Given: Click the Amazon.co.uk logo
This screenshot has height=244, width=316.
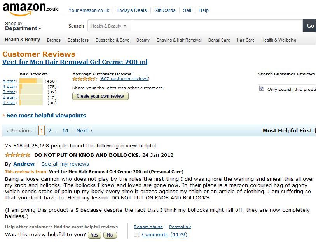Looking at the screenshot, I should click(x=30, y=9).
